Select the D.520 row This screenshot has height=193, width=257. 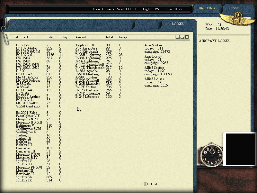pos(39,71)
